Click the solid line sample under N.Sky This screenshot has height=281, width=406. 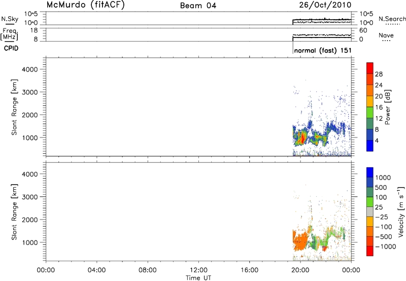coord(10,24)
